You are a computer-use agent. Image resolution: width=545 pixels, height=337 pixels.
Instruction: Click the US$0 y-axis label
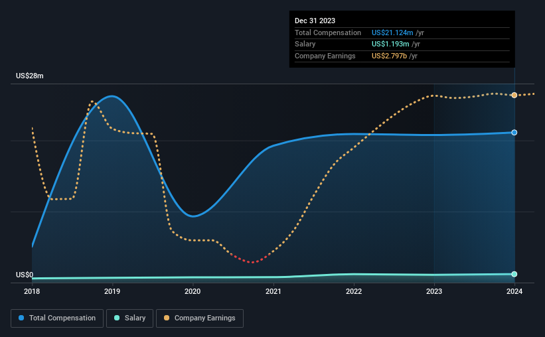[25, 275]
